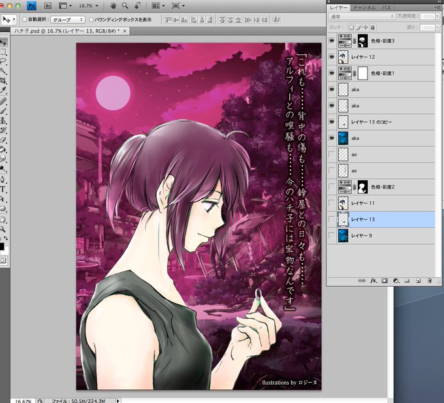Select the Magic Wand tool
The width and height of the screenshot is (444, 403).
pos(3,71)
